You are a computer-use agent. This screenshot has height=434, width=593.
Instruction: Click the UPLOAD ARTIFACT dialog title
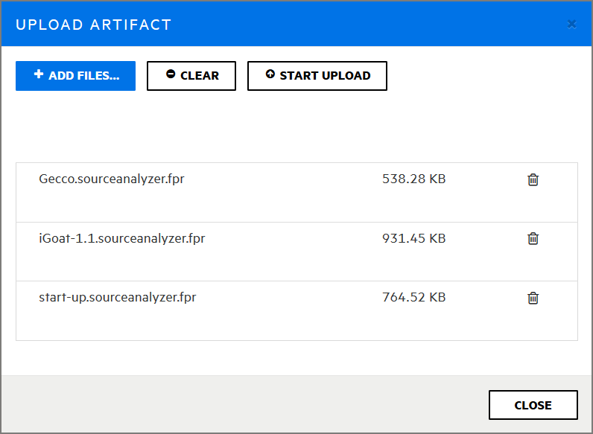[x=93, y=25]
